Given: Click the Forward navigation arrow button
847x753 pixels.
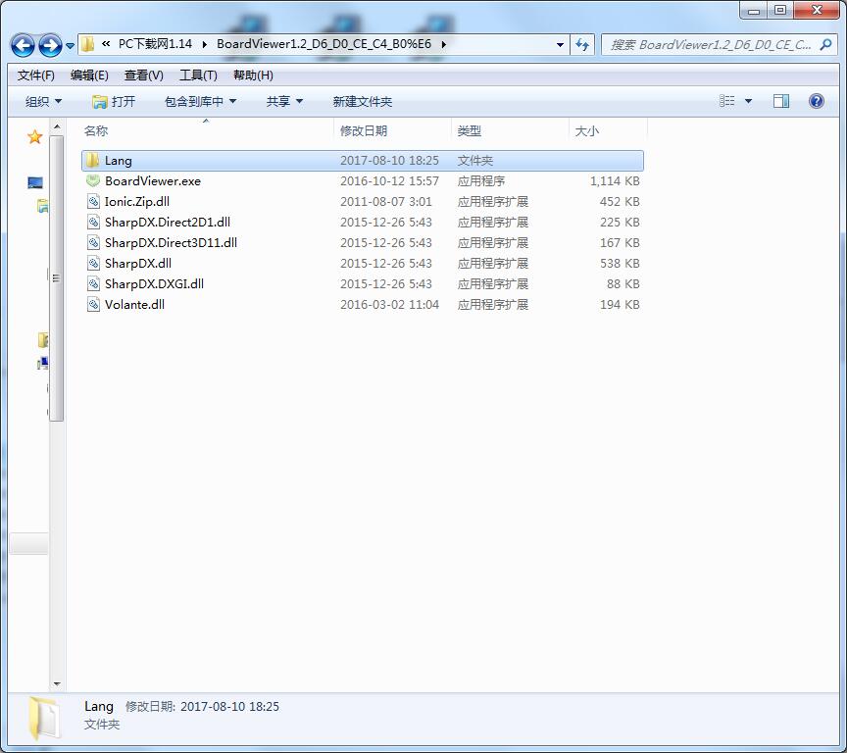Looking at the screenshot, I should (50, 45).
